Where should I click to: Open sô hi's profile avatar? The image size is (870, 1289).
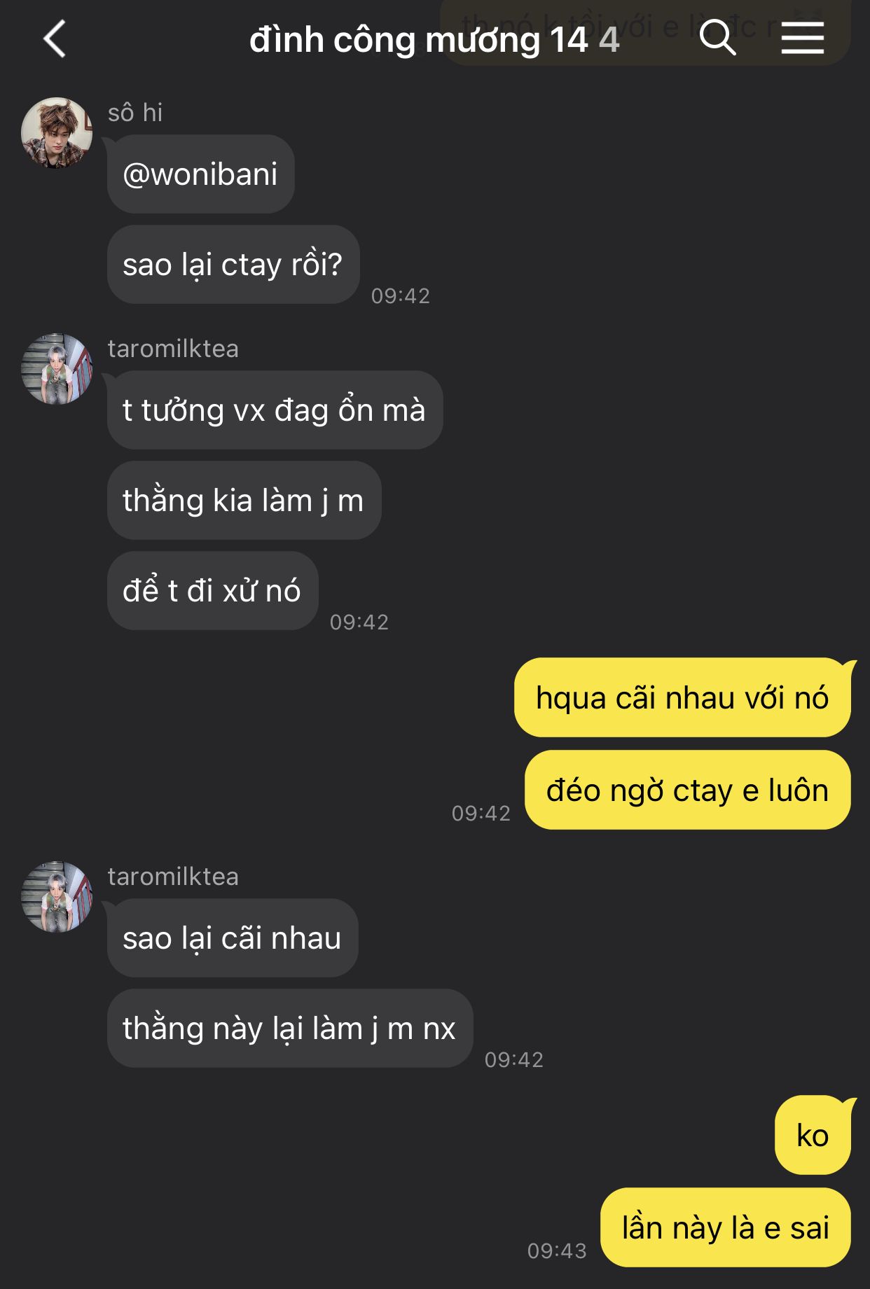pyautogui.click(x=57, y=132)
